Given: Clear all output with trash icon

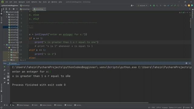Looking at the screenshot, I should 8,83.
